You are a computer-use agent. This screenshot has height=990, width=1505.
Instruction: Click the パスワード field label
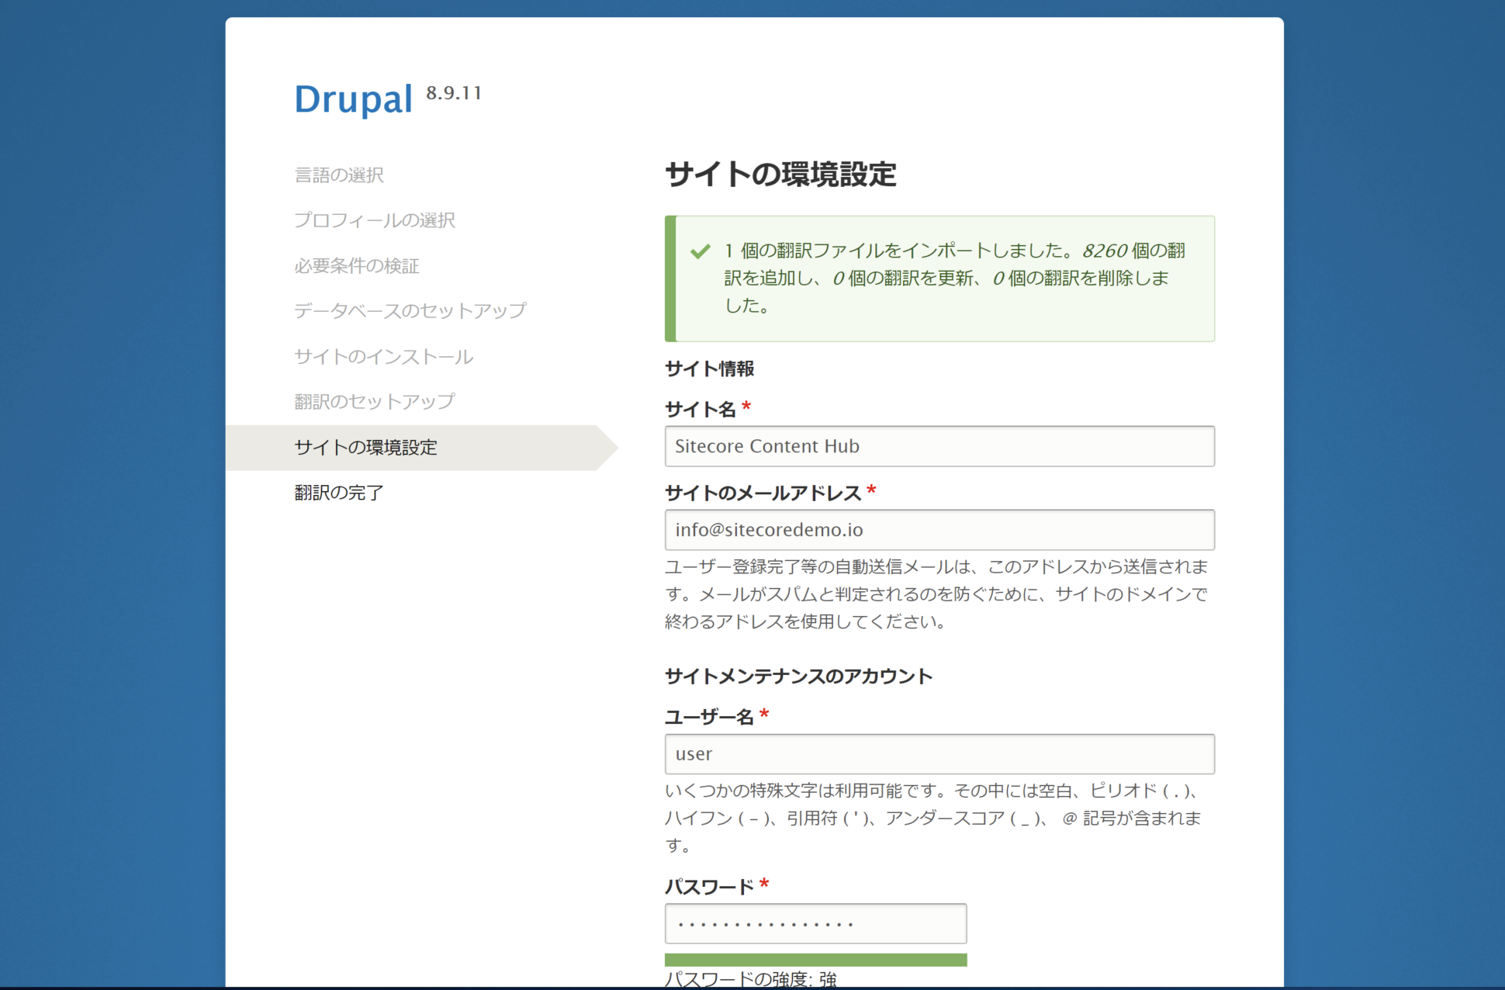710,887
